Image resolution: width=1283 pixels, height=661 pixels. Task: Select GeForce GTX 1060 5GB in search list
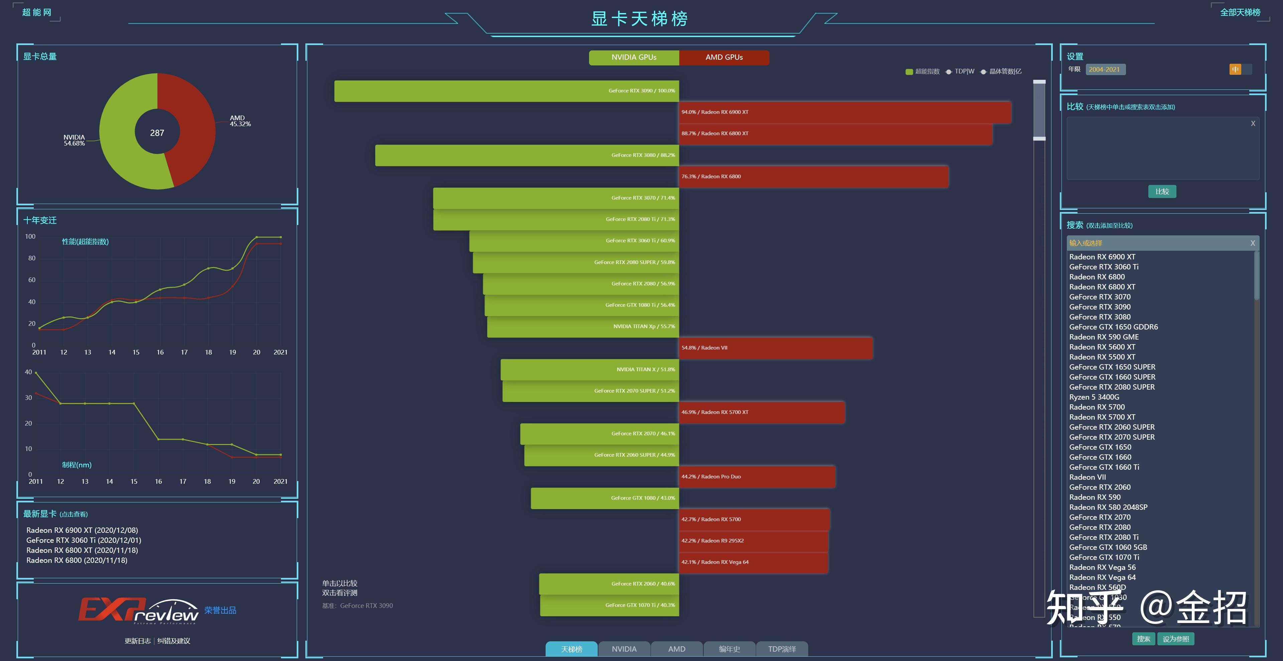coord(1108,547)
